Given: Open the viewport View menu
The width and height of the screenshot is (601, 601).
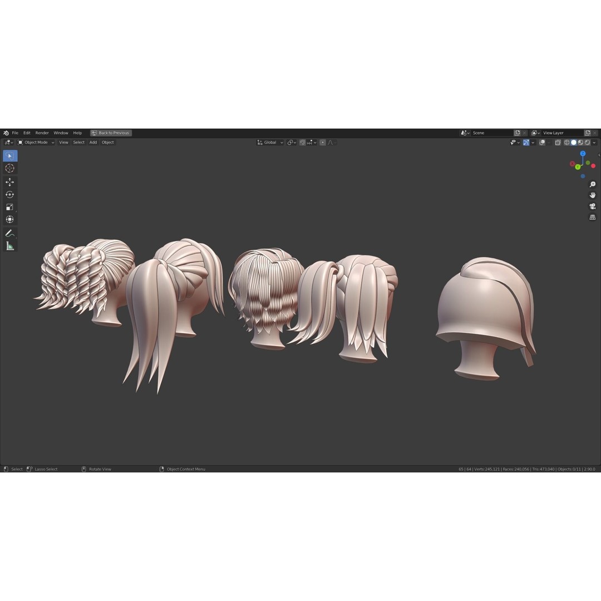Looking at the screenshot, I should pos(63,142).
